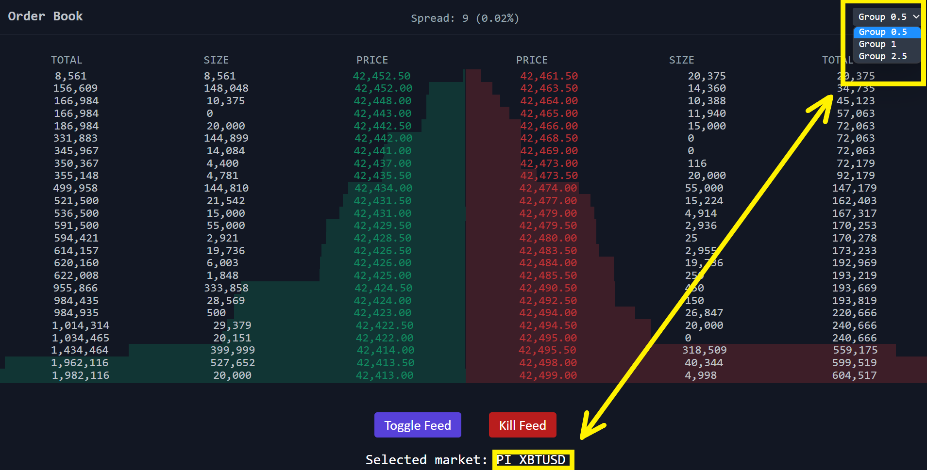Click bid price 42,452.00
The image size is (927, 470).
point(383,88)
